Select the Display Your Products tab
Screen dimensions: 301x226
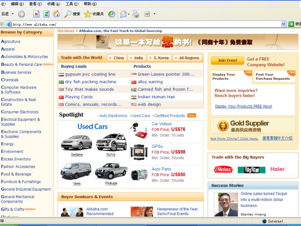231,77
